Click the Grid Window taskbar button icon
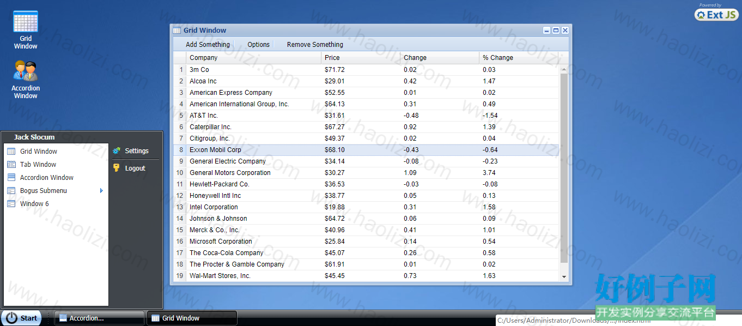This screenshot has height=326, width=742. click(x=155, y=318)
